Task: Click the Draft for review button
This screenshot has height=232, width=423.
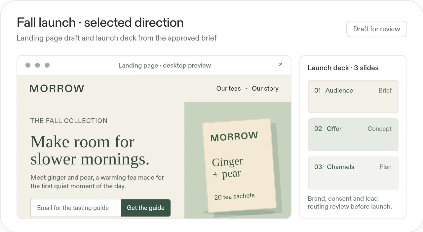Action: click(x=377, y=29)
